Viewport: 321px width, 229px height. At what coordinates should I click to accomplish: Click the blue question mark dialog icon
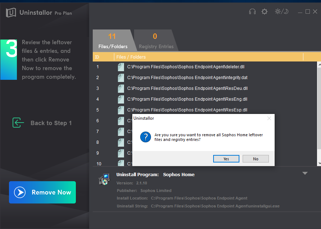146,137
